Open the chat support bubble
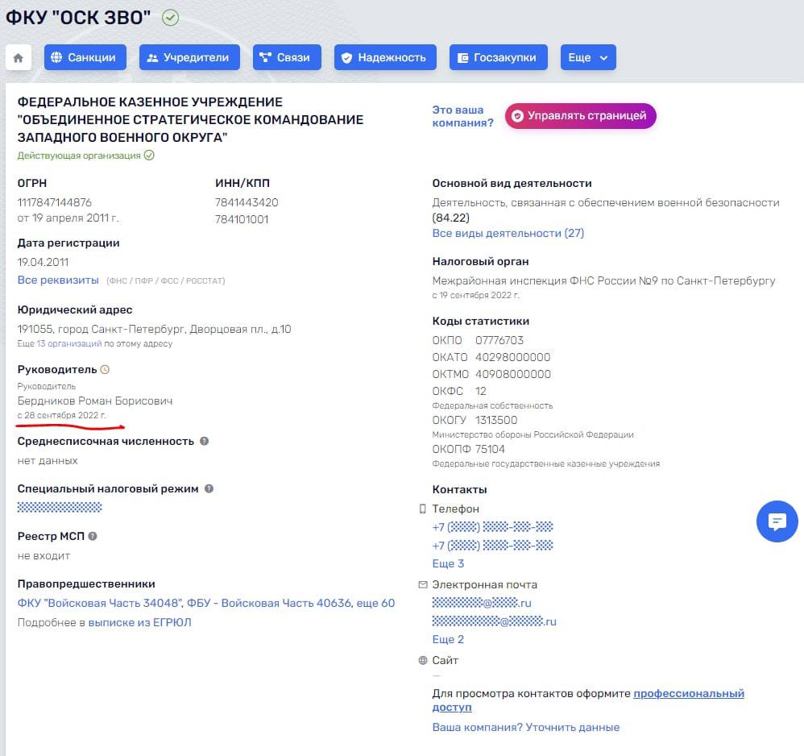The width and height of the screenshot is (804, 756). pos(777,521)
